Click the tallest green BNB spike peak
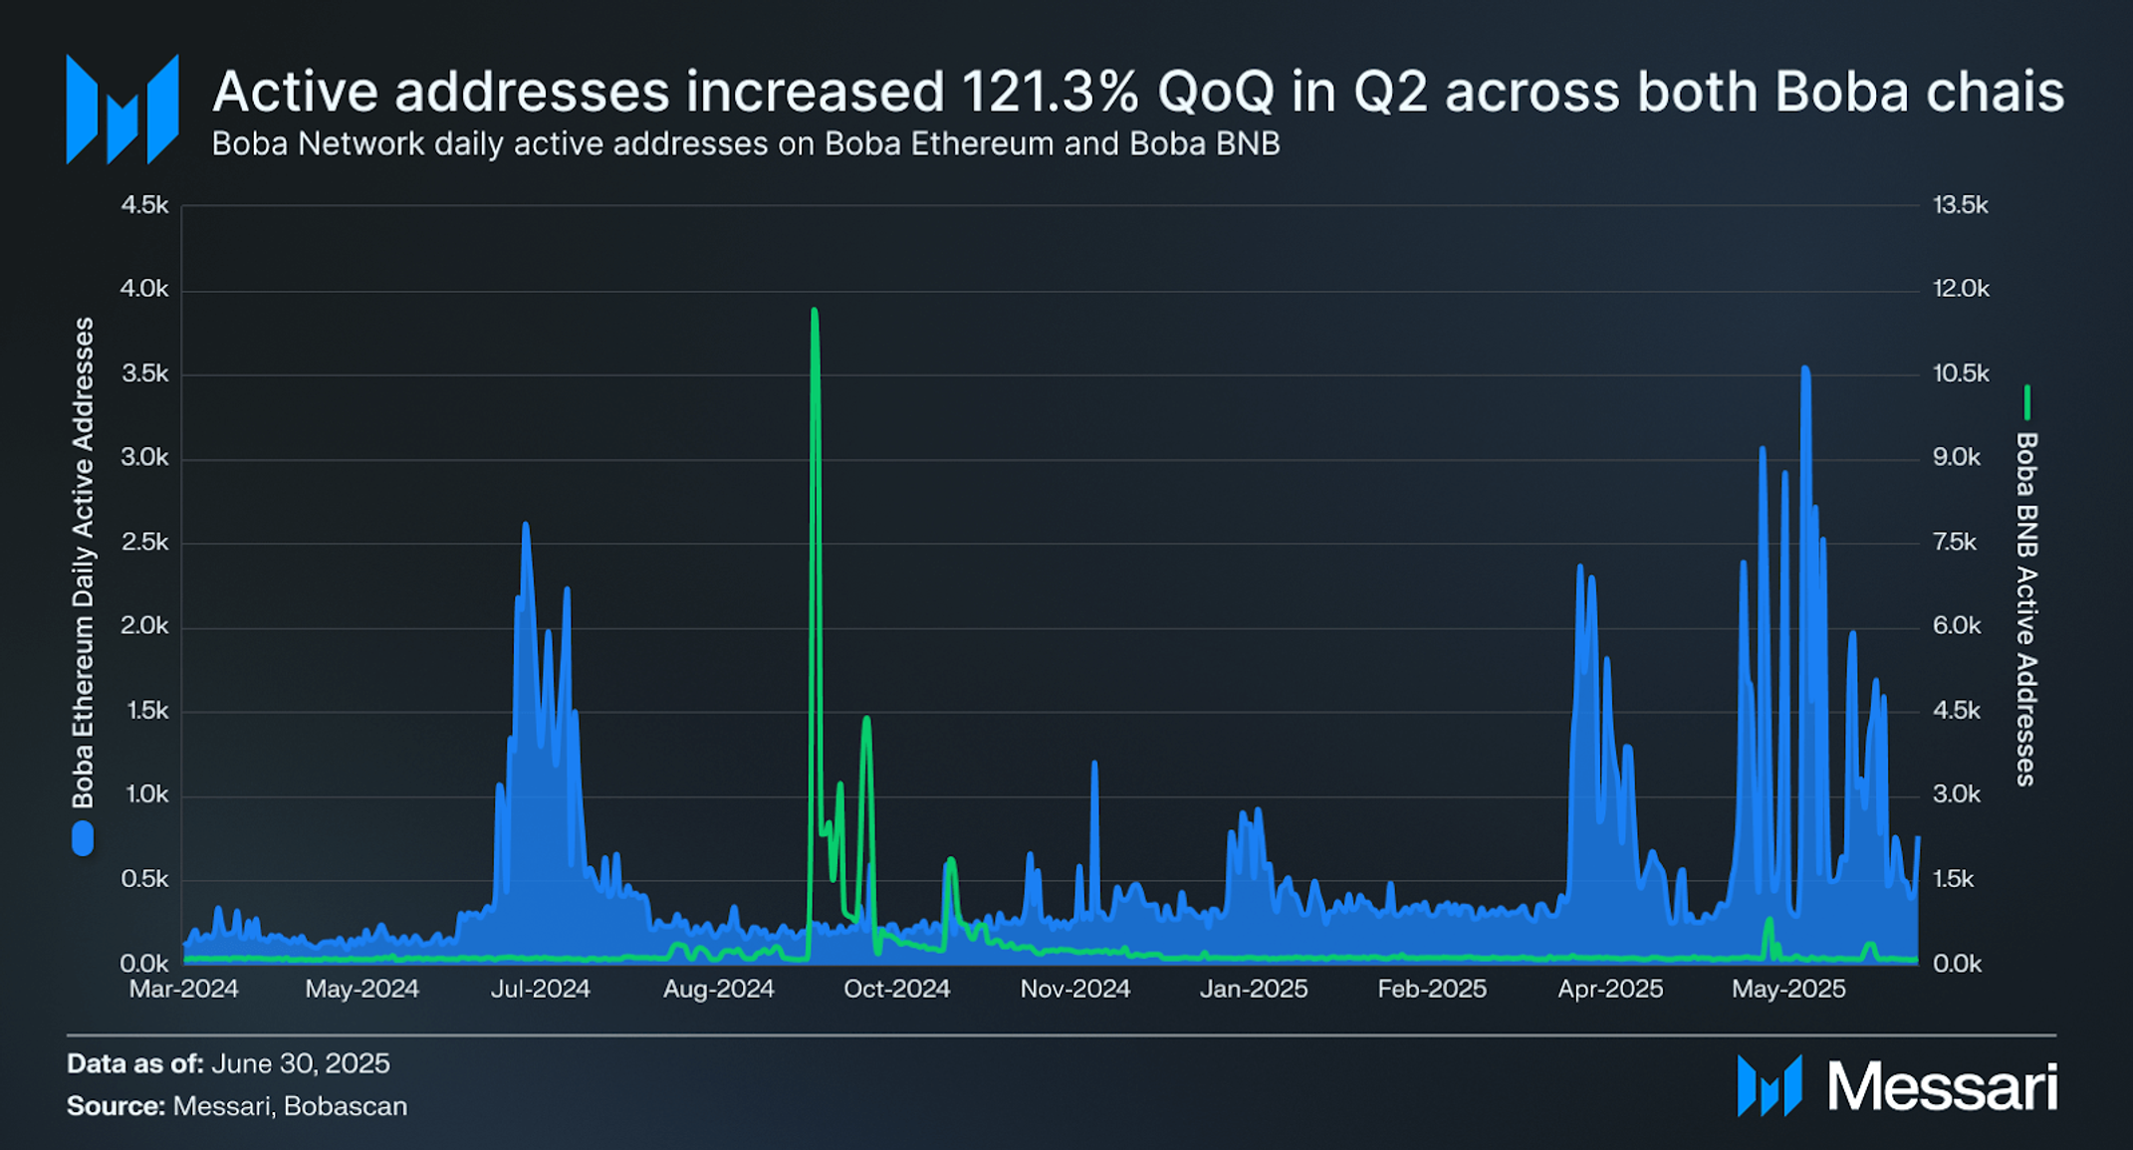Screen dimensions: 2133x1150 pos(815,312)
